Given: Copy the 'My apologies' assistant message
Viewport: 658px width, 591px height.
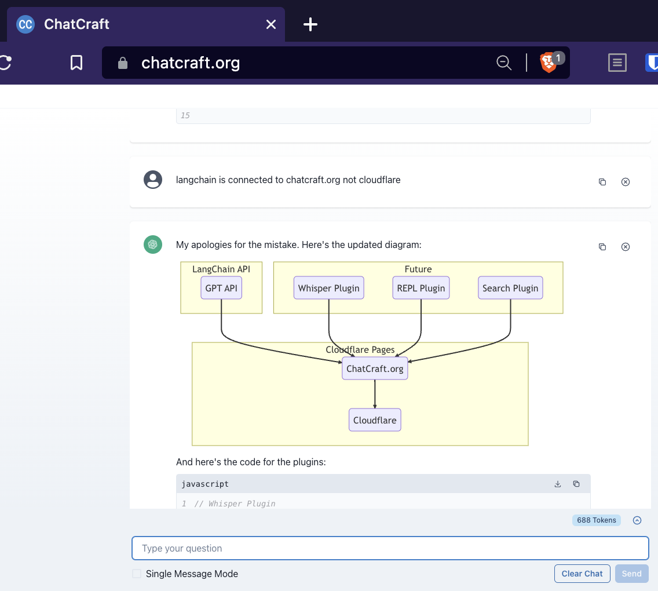Looking at the screenshot, I should pyautogui.click(x=602, y=247).
